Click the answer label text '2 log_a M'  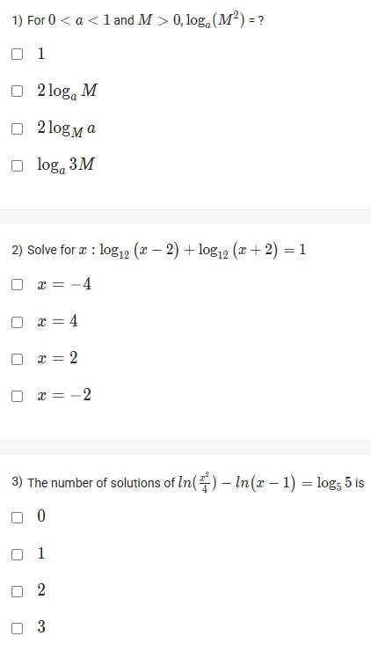(x=67, y=91)
